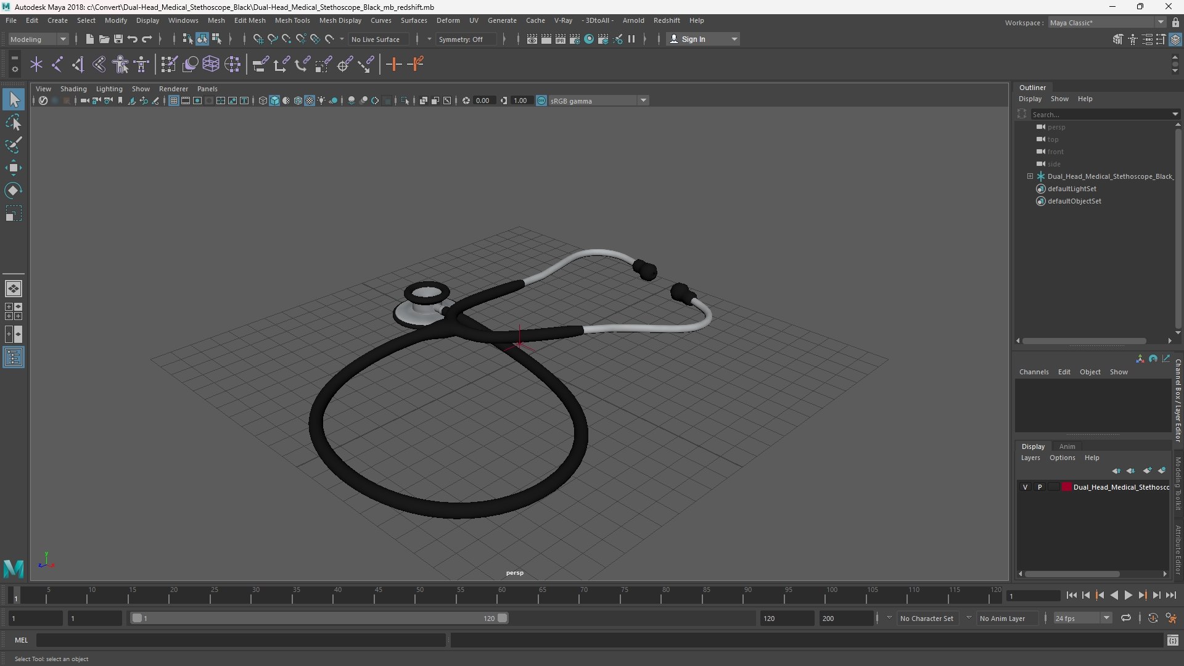Click the Undo arrow icon
Viewport: 1184px width, 666px height.
coord(133,39)
